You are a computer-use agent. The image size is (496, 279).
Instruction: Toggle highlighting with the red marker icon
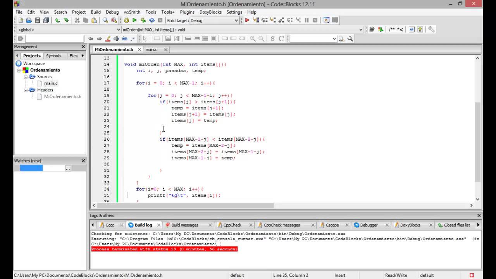coord(108,39)
